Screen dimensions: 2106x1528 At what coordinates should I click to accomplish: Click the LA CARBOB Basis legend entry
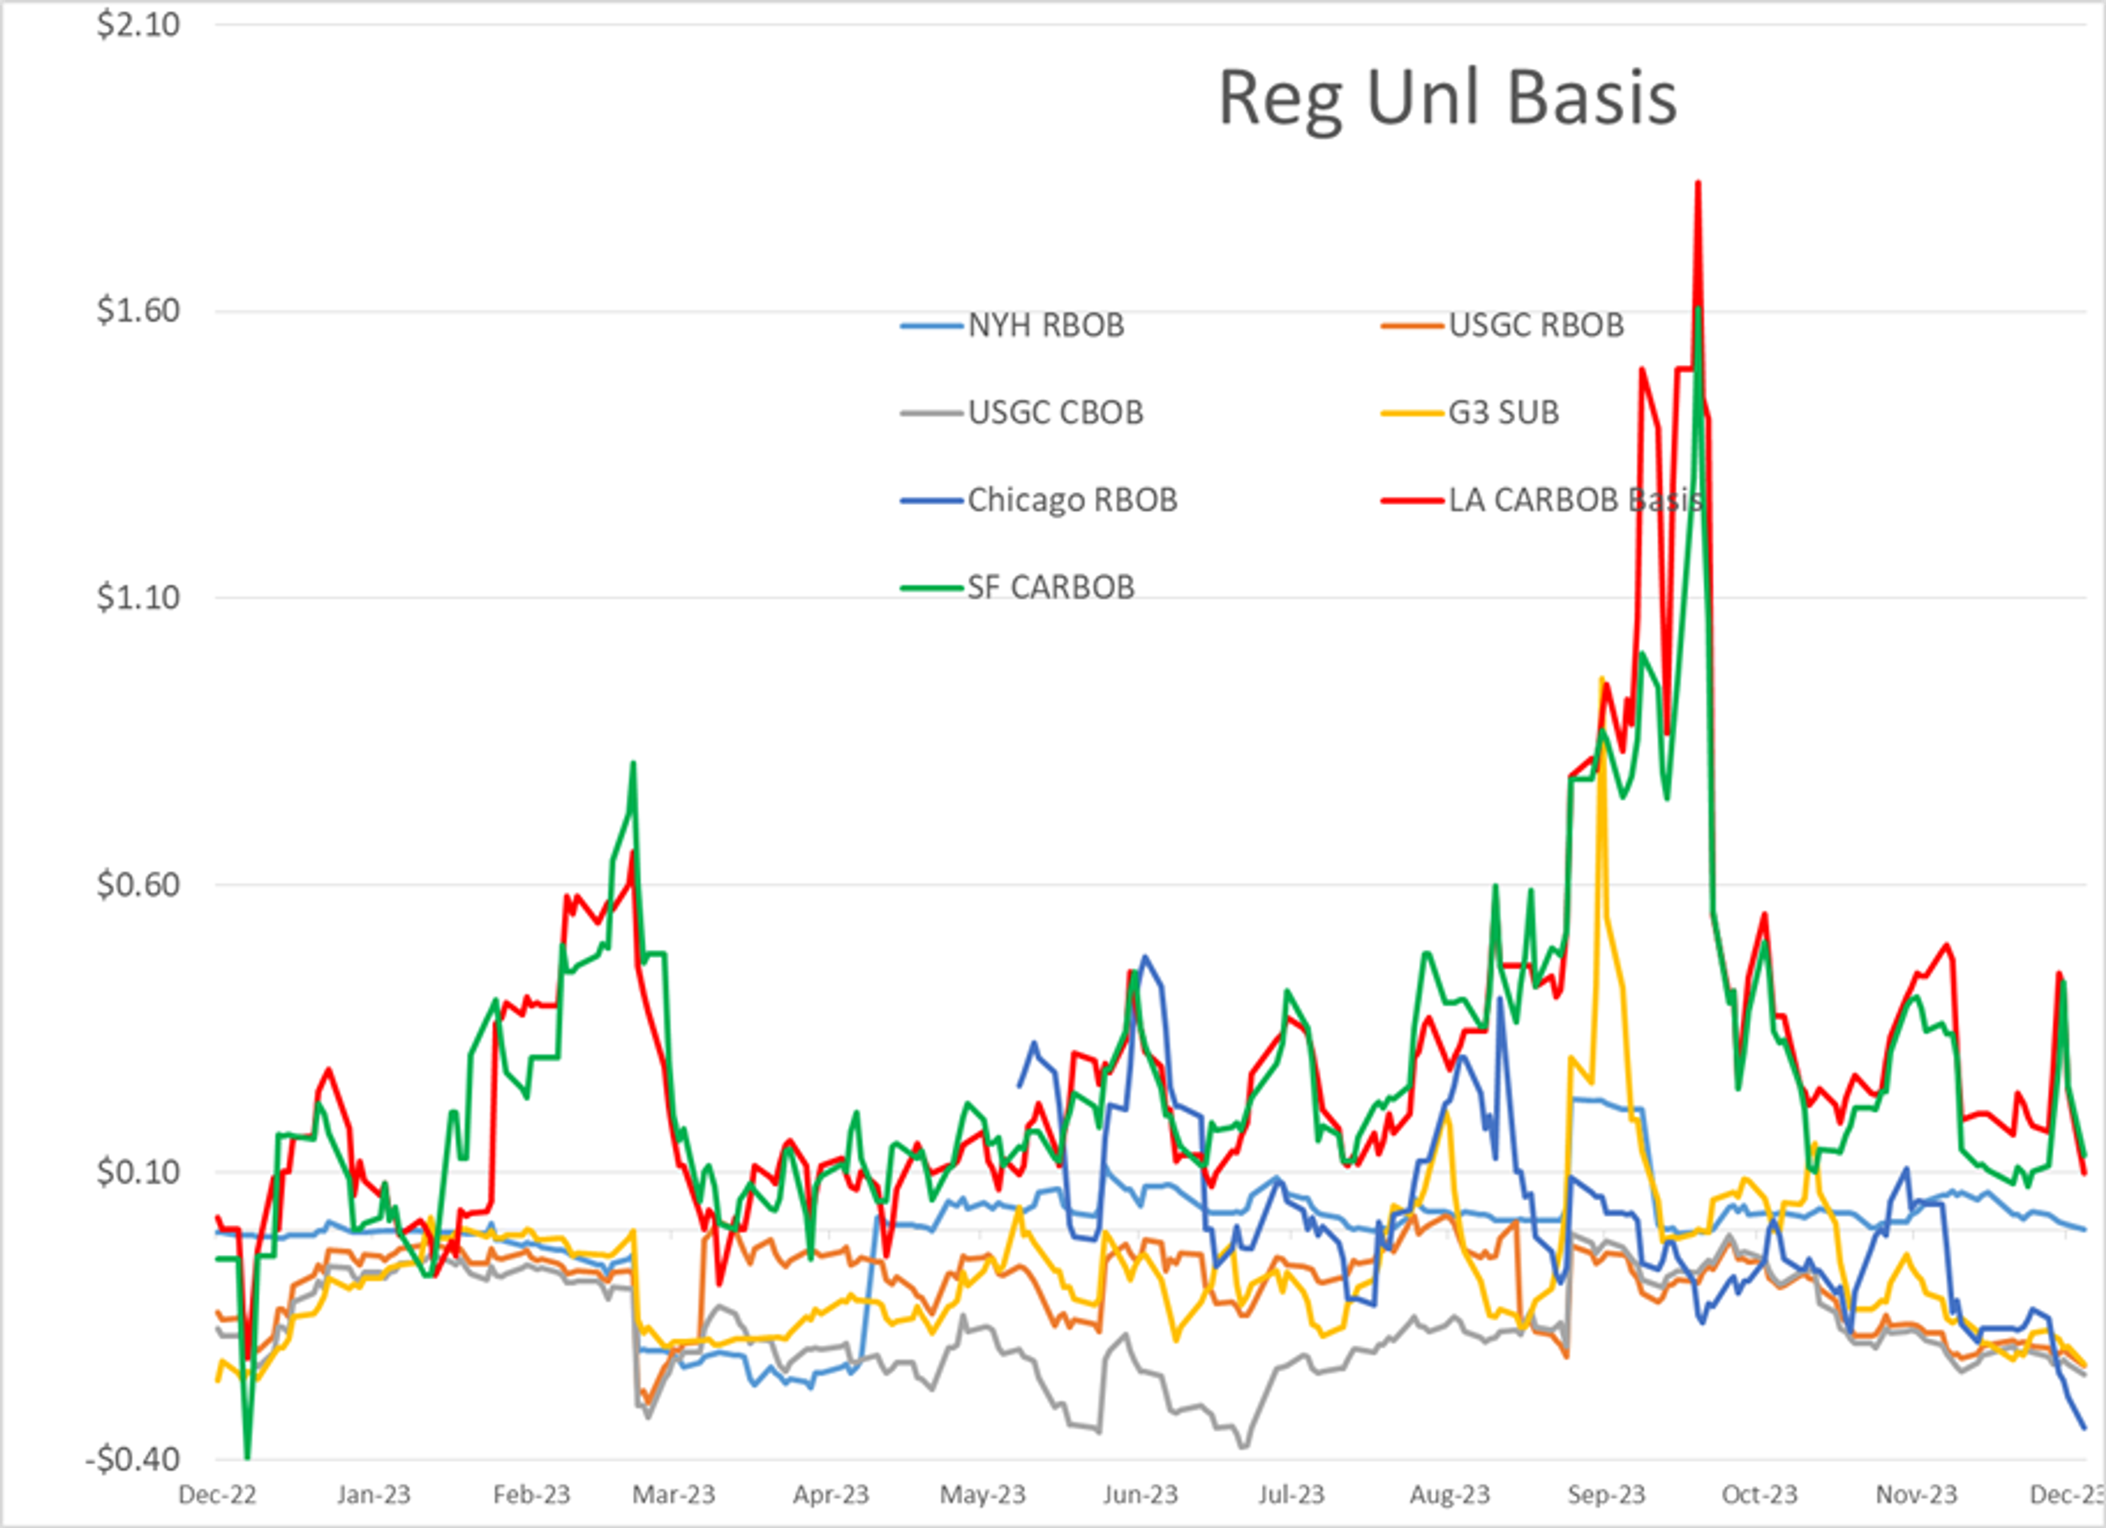[x=1542, y=500]
